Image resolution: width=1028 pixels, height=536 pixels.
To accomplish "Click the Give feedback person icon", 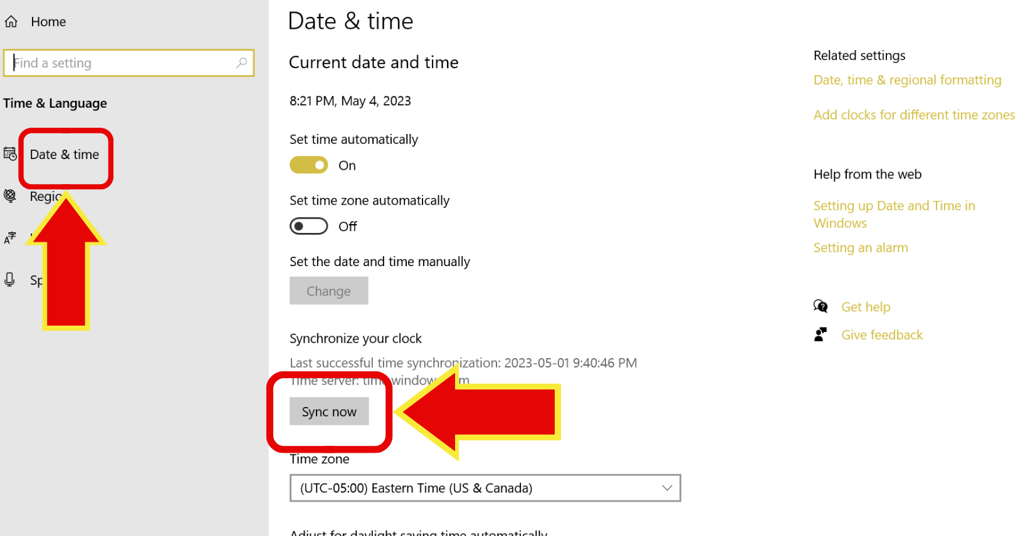I will (x=820, y=334).
